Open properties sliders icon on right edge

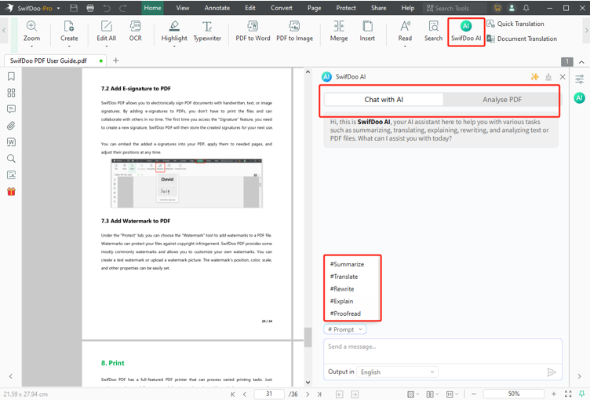pyautogui.click(x=580, y=79)
